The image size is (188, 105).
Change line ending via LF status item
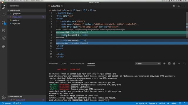[168, 103]
